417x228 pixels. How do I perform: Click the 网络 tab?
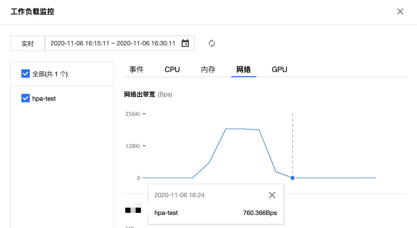[x=243, y=69]
